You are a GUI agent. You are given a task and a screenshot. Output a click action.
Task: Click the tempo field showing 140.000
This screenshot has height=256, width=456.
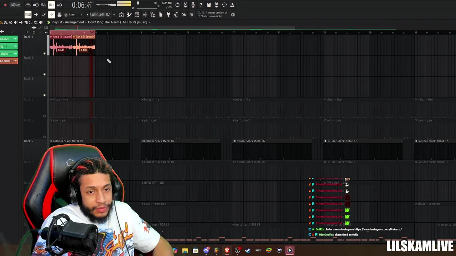(15, 5)
